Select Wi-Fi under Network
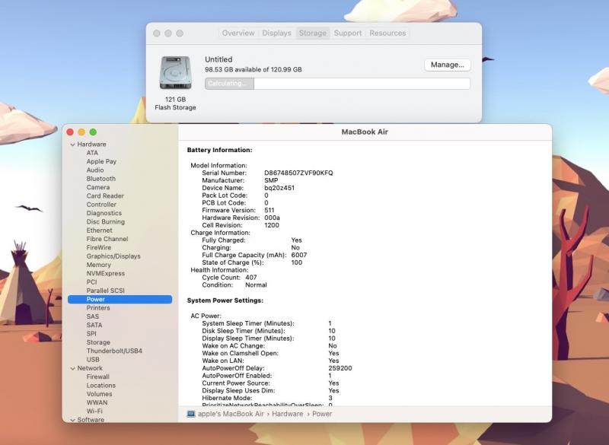 coord(94,411)
